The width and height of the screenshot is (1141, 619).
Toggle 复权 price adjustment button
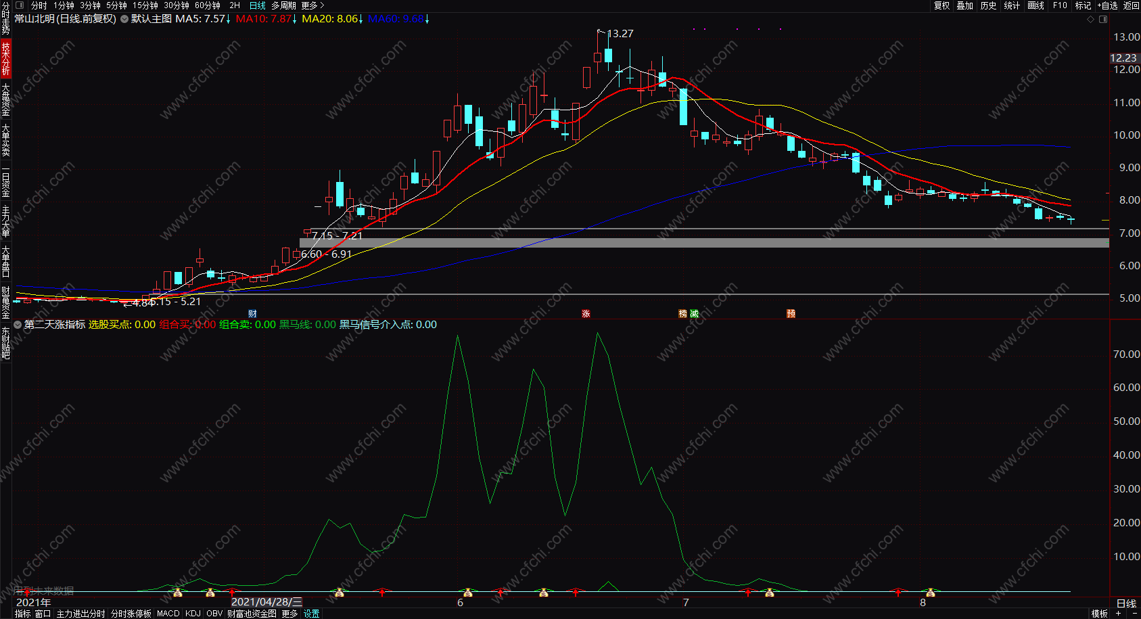pos(941,5)
